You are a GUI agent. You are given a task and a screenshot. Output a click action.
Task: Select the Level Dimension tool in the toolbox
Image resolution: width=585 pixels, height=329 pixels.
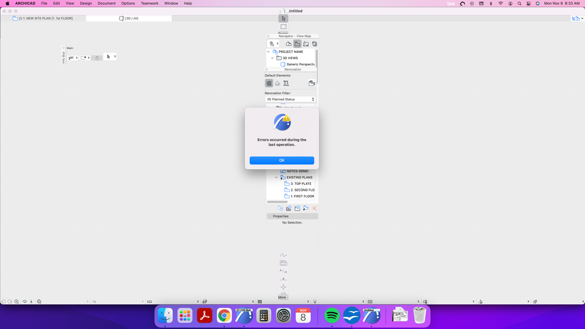coord(283,279)
